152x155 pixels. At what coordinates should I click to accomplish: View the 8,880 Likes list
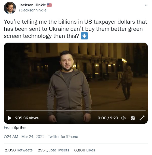click(x=85, y=150)
